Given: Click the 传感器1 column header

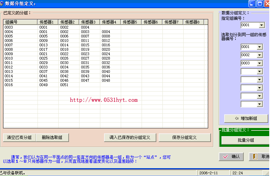Looking at the screenshot, I should [48, 22].
